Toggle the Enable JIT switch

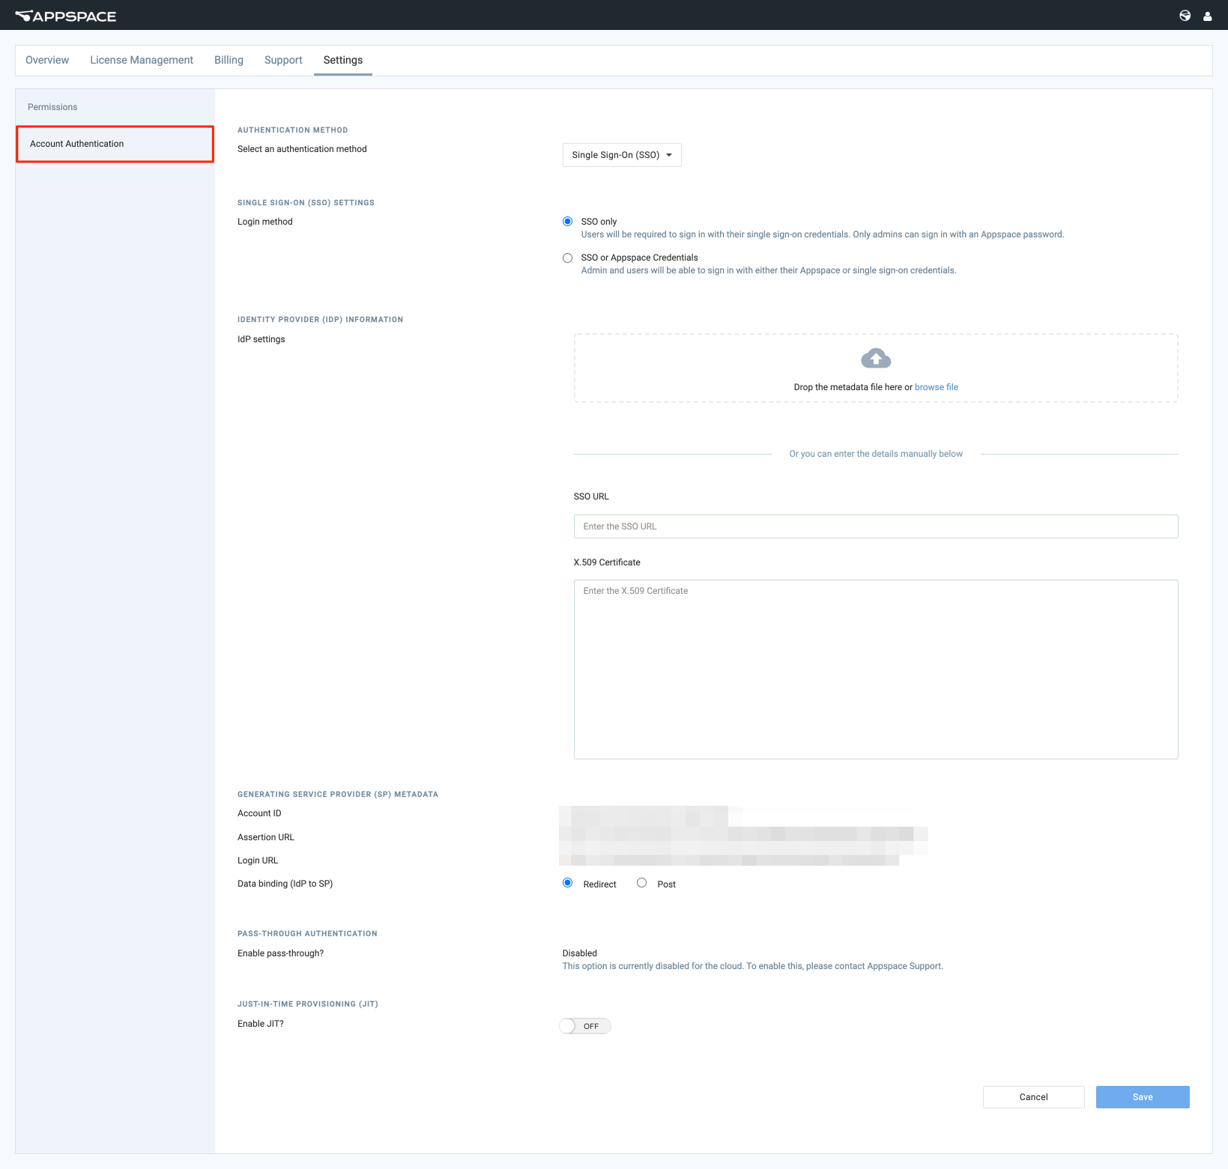point(585,1026)
